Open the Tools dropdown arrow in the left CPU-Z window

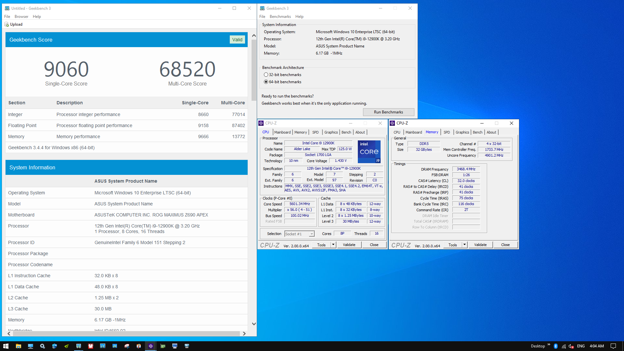(333, 245)
